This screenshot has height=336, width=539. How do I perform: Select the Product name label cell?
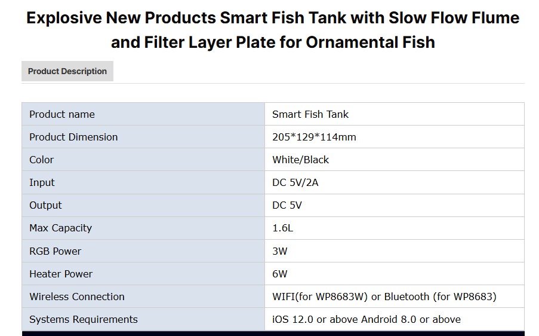pos(62,114)
